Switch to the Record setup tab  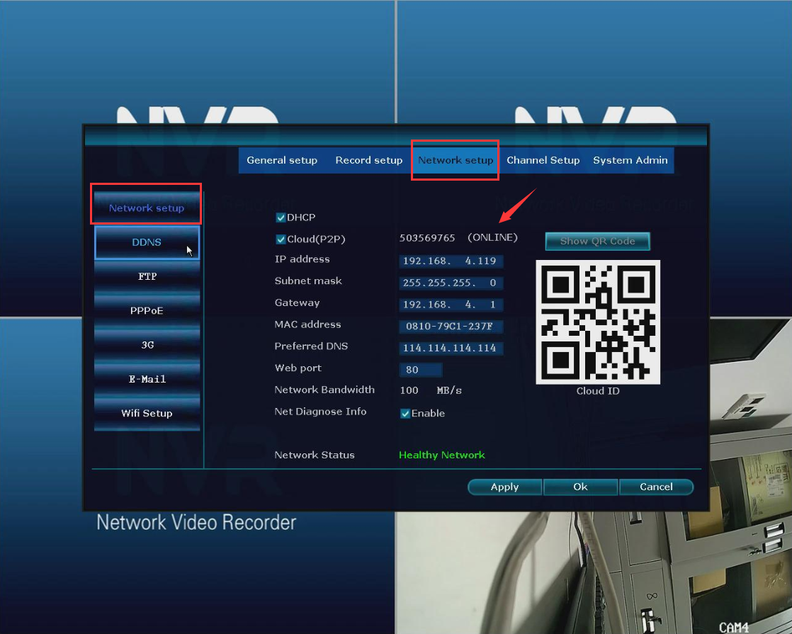coord(368,161)
